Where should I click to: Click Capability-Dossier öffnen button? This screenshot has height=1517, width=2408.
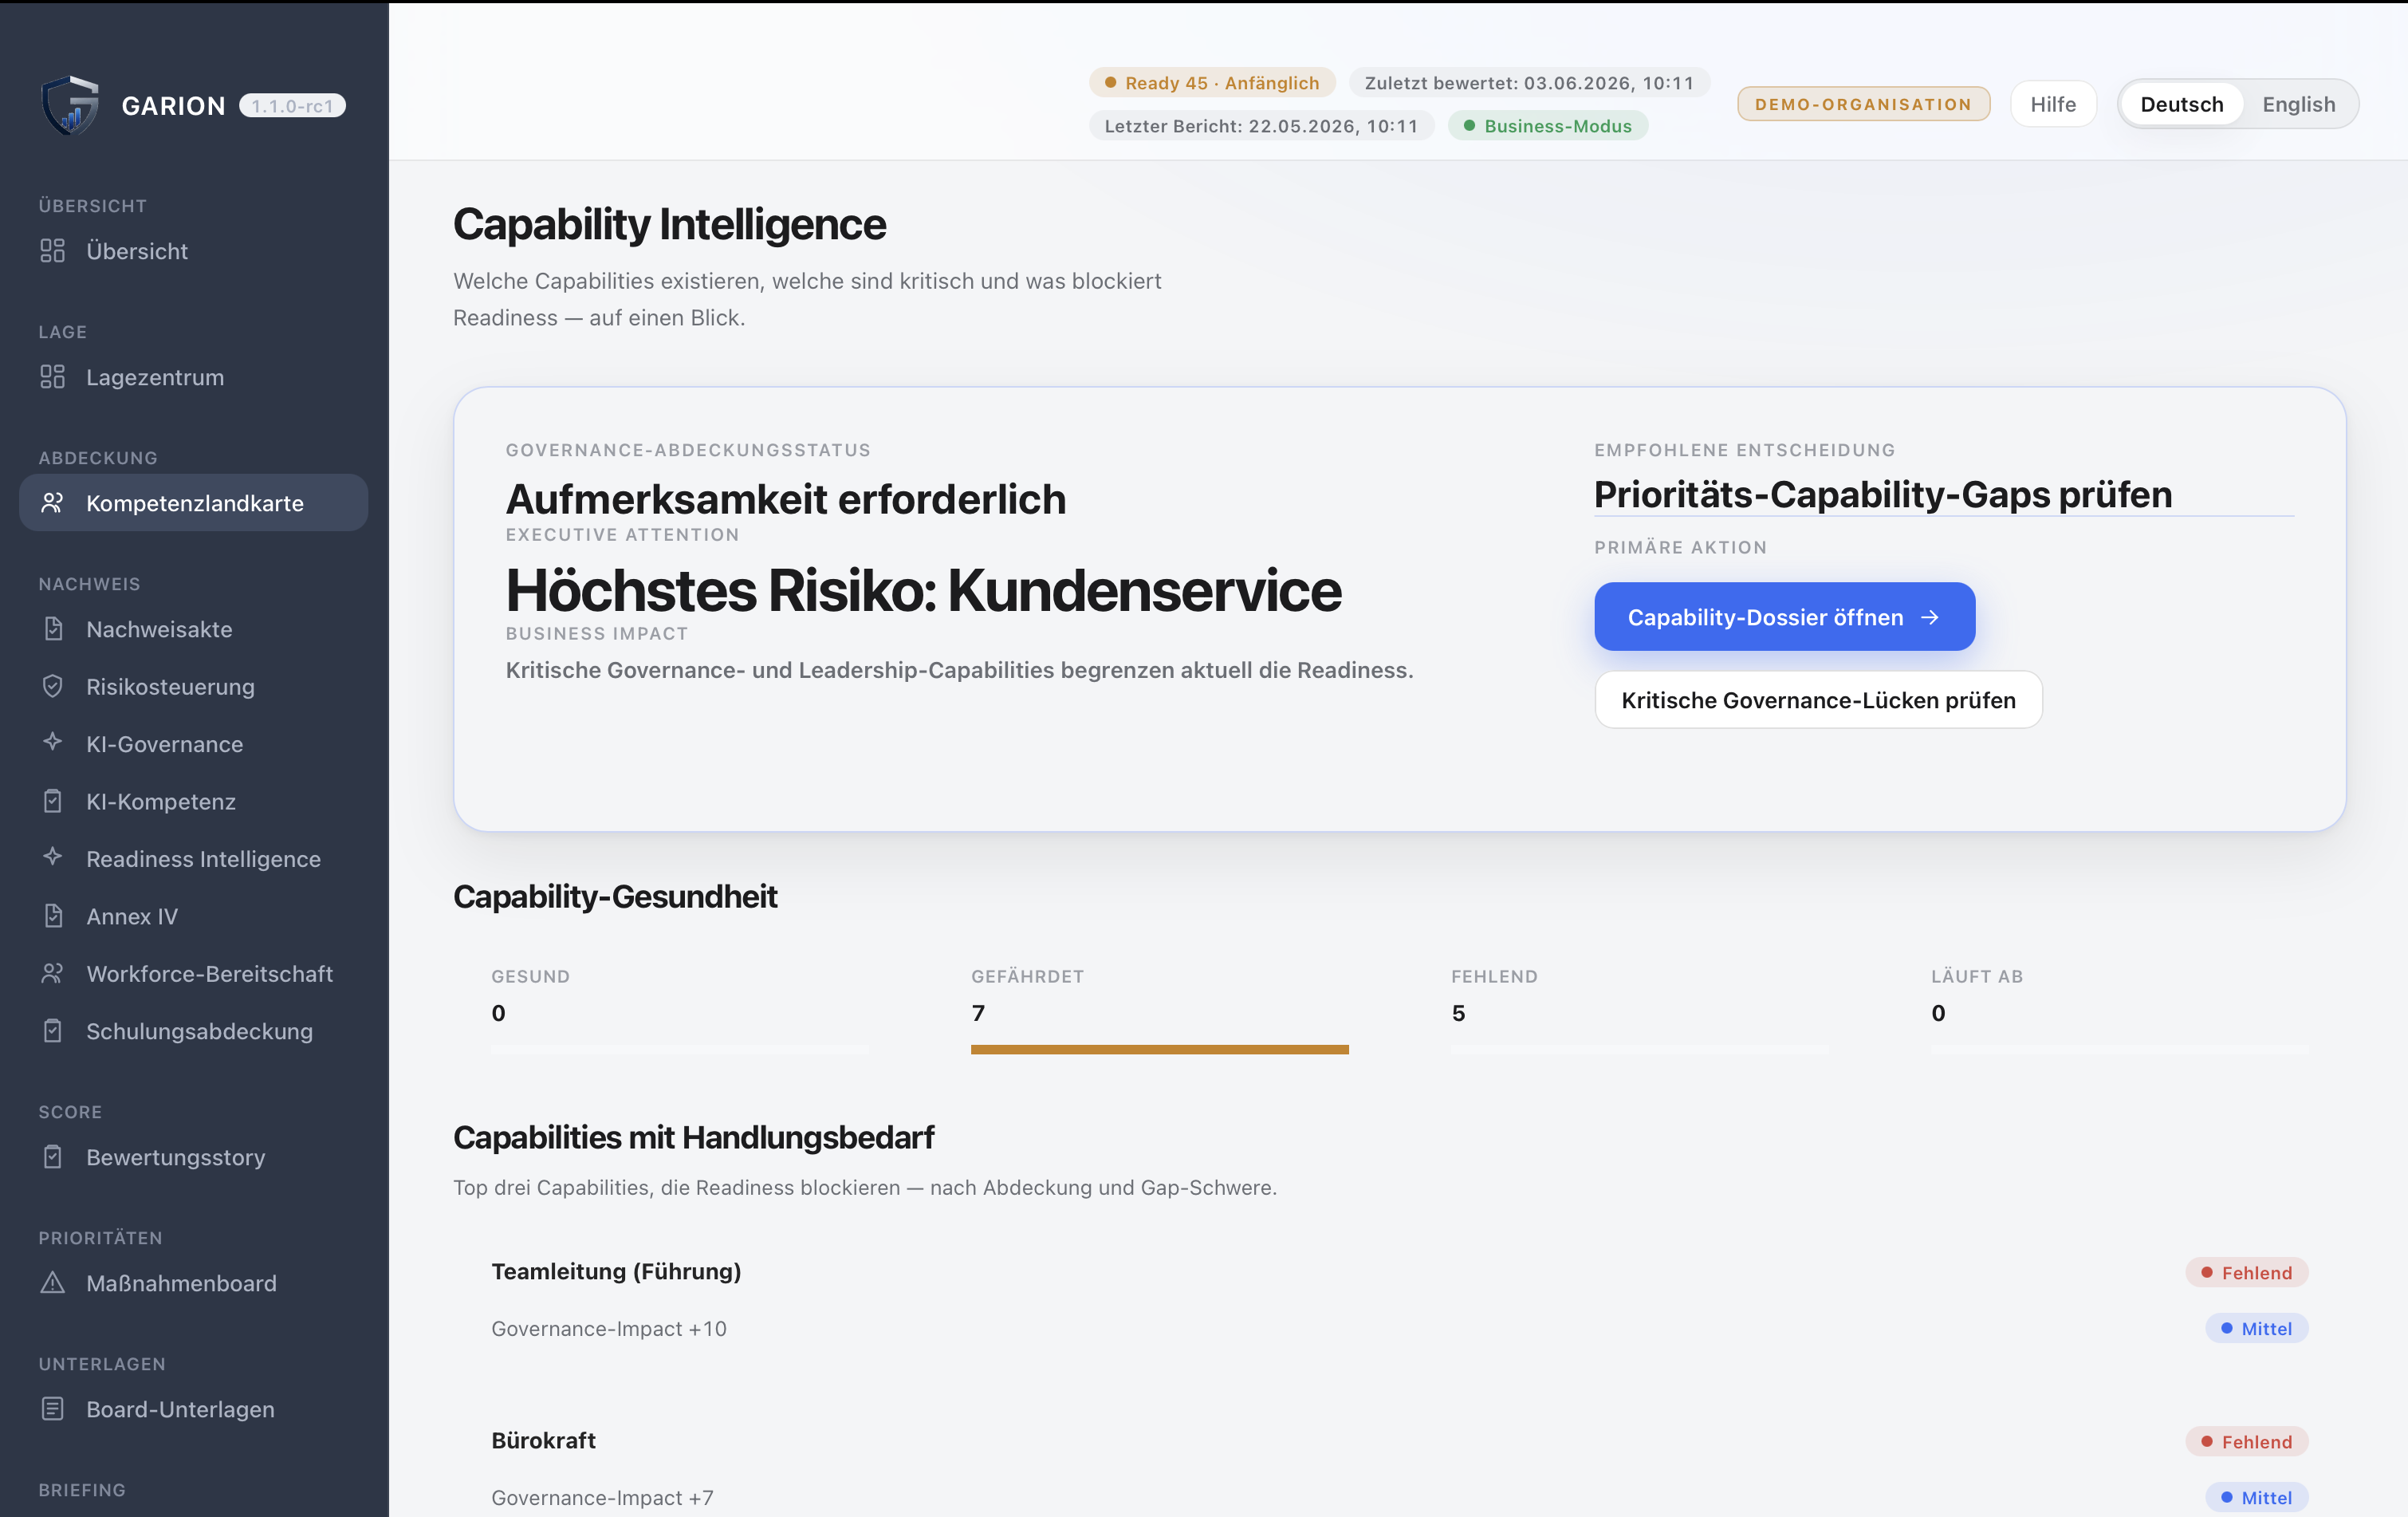click(1784, 617)
